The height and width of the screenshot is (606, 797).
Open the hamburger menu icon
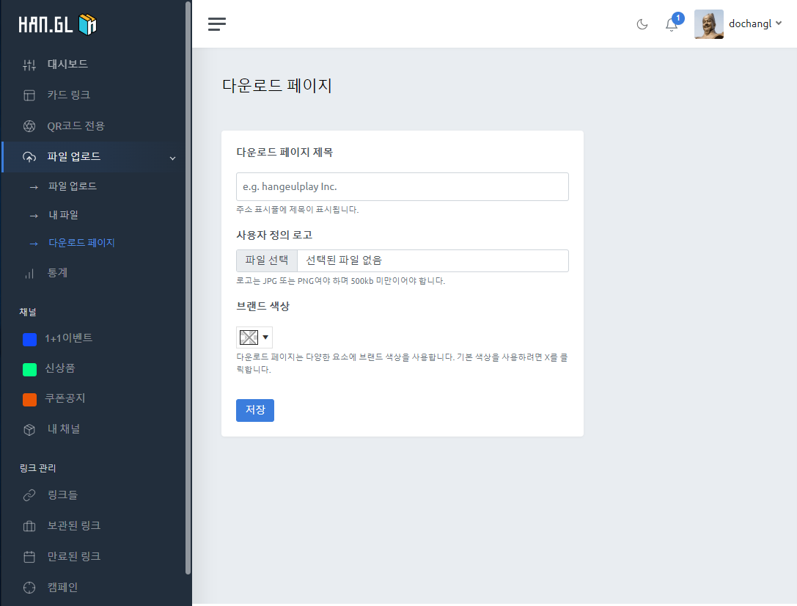pos(217,24)
